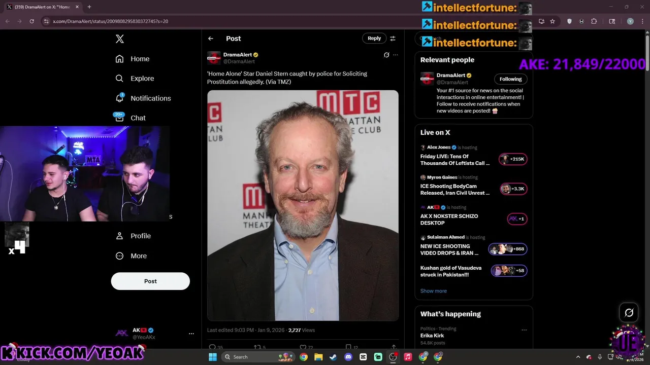Open the Explore page
650x365 pixels.
pos(135,79)
